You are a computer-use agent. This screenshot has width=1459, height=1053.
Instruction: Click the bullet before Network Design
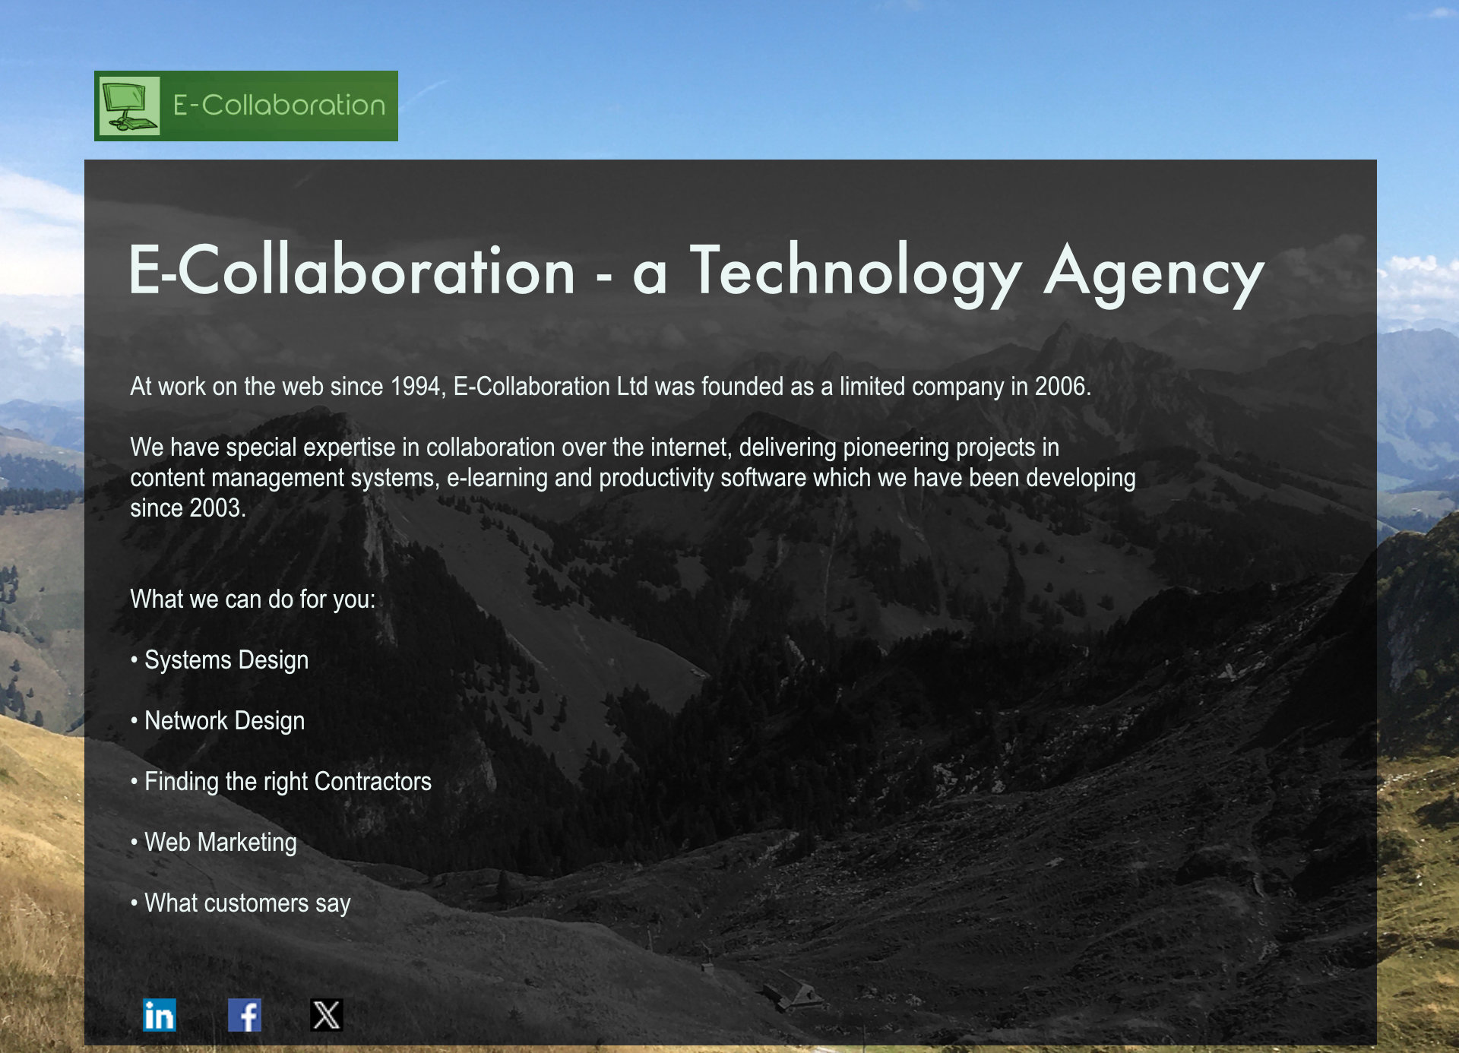135,720
